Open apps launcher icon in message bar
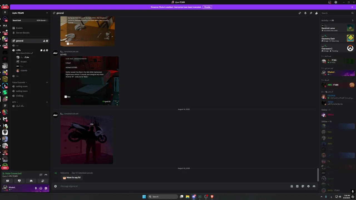The height and width of the screenshot is (200, 356). tap(314, 186)
